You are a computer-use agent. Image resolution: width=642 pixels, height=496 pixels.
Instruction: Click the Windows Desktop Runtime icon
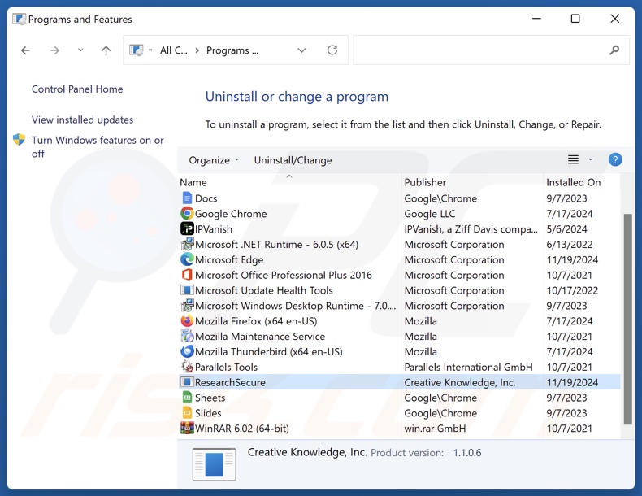tap(187, 306)
